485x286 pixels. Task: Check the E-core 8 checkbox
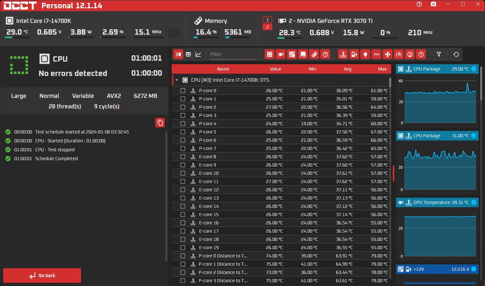coord(183,157)
